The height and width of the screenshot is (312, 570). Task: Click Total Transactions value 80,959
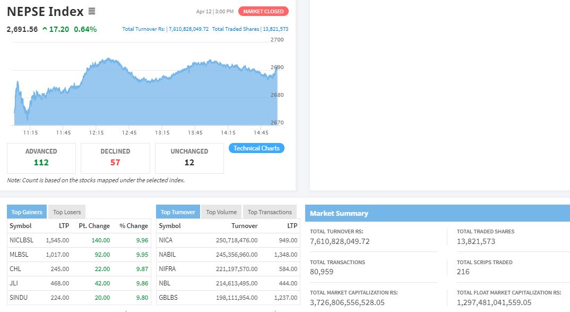[322, 272]
